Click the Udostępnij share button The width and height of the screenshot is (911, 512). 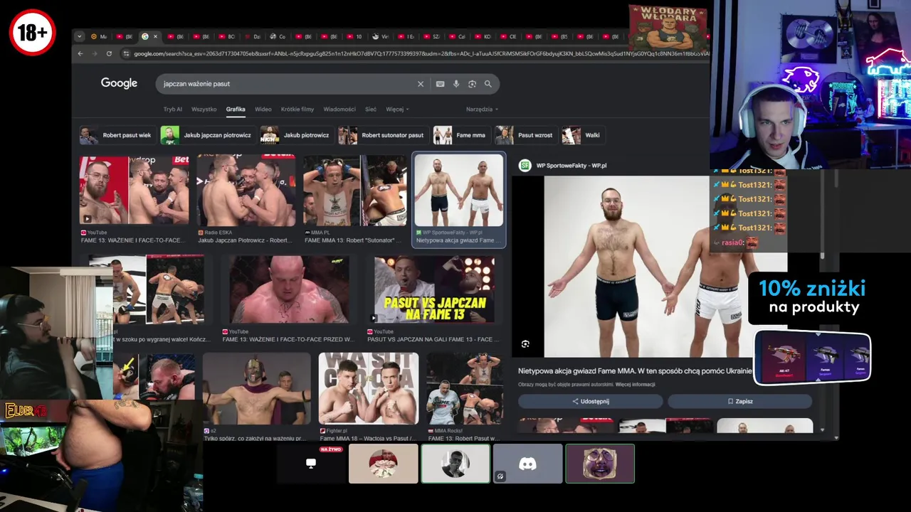[591, 401]
